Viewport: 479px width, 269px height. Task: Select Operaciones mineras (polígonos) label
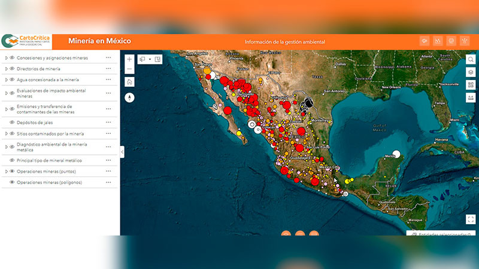(49, 182)
